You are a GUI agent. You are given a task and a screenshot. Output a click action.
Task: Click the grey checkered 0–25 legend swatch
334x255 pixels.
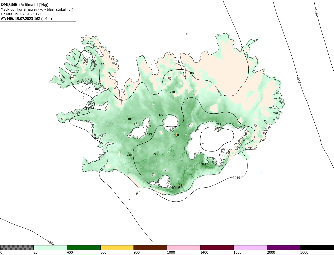(17, 247)
